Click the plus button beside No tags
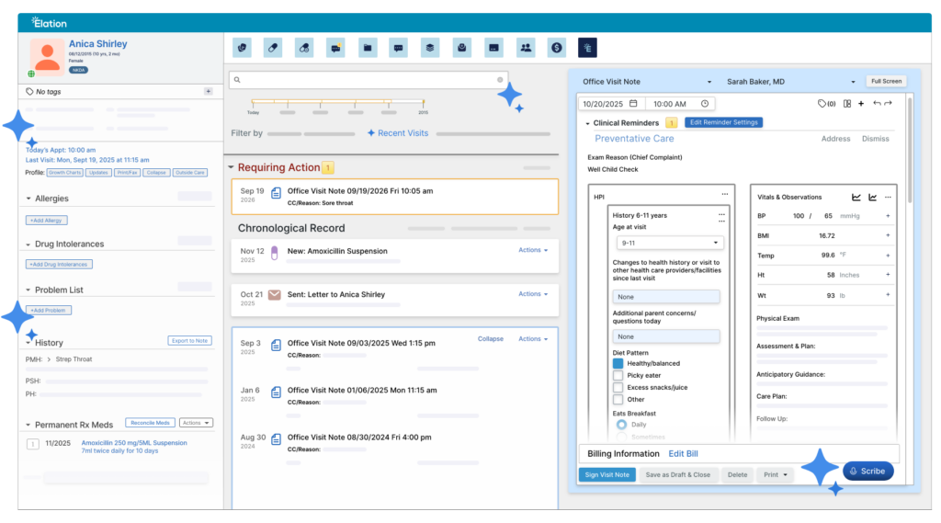This screenshot has width=941, height=523. [x=209, y=91]
